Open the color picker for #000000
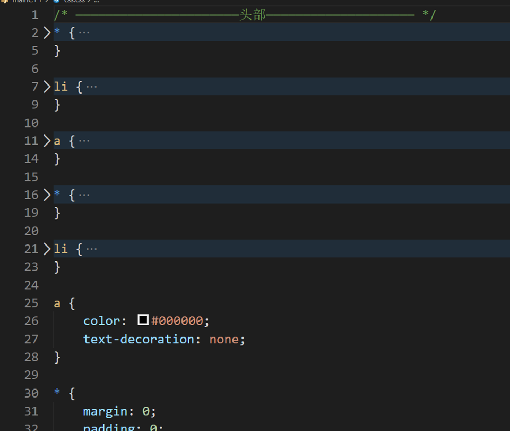Screen dimensions: 510x431 tap(143, 320)
